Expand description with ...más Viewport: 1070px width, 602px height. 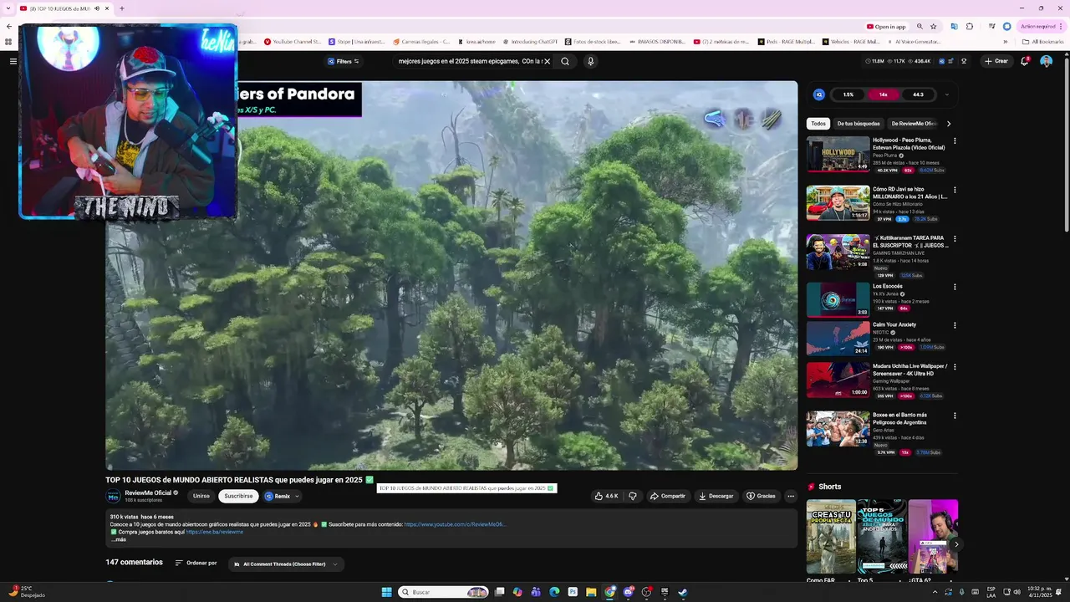[x=119, y=539]
